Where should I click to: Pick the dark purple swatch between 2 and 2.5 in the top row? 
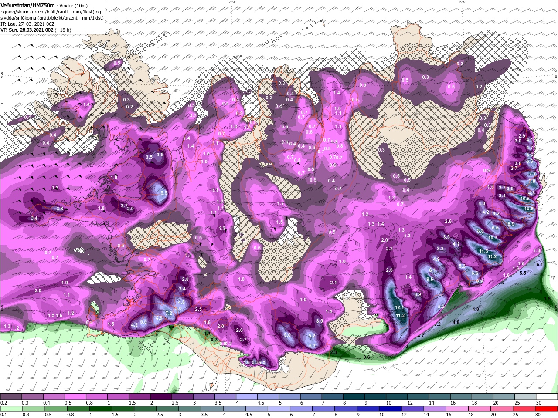coord(161,397)
